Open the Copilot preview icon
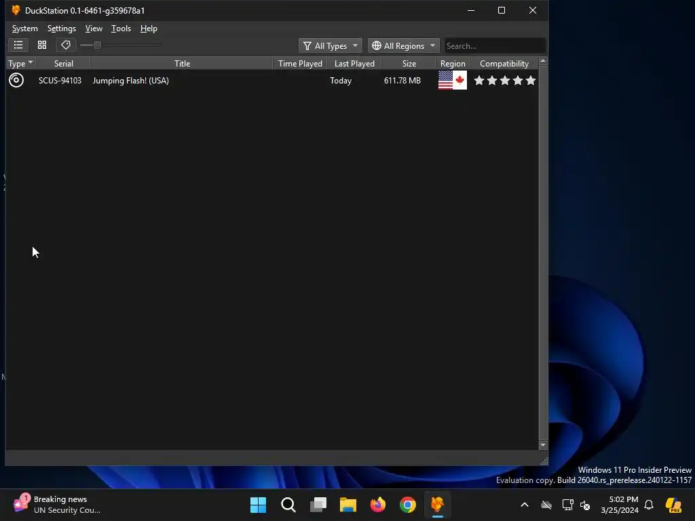 674,505
